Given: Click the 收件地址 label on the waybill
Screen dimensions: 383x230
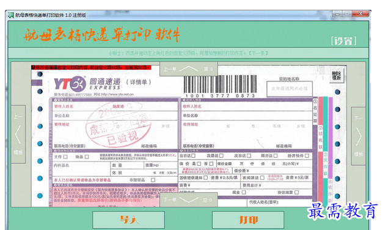Looking at the screenshot, I should (x=191, y=124).
